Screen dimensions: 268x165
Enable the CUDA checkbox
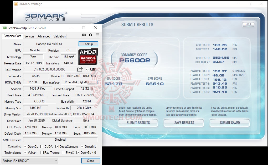42,146
